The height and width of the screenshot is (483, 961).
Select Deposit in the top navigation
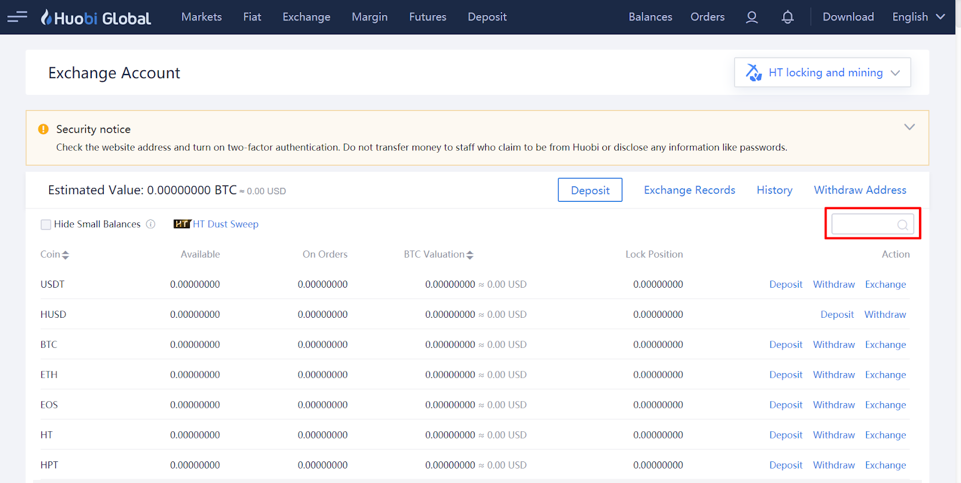(487, 17)
